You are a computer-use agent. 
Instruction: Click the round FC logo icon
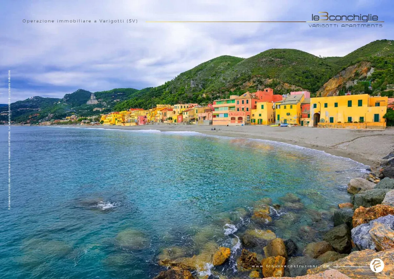(x=377, y=265)
